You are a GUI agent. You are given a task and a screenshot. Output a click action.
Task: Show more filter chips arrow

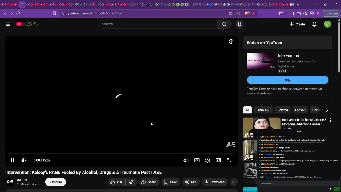[x=327, y=110]
